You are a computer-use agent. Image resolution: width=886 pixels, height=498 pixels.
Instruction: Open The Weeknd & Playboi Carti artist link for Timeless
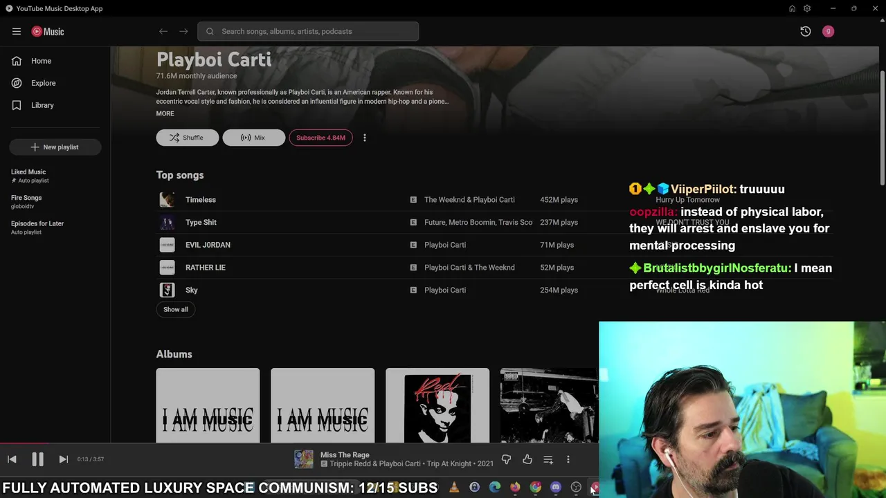click(x=469, y=200)
